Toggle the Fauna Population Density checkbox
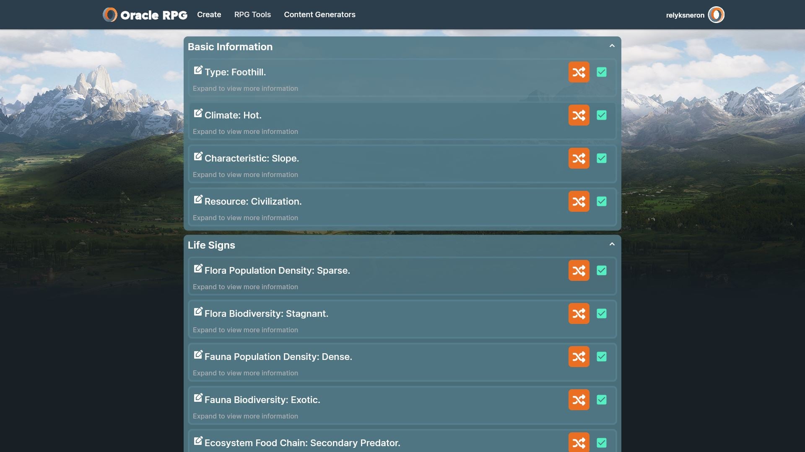This screenshot has height=452, width=805. (601, 357)
